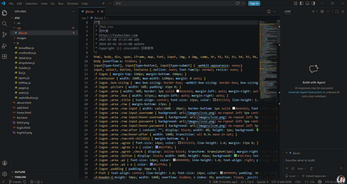347x184 pixels.
Task: Toggle secondary side bar visibility
Action: click(x=314, y=3)
